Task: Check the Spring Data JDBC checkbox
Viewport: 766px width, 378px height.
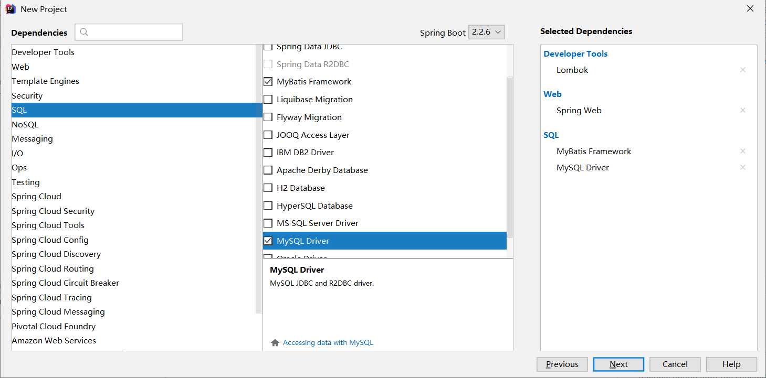Action: pyautogui.click(x=268, y=47)
